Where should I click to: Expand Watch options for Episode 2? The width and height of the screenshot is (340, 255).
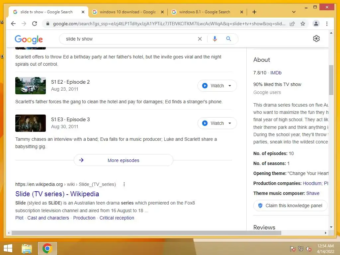(230, 86)
